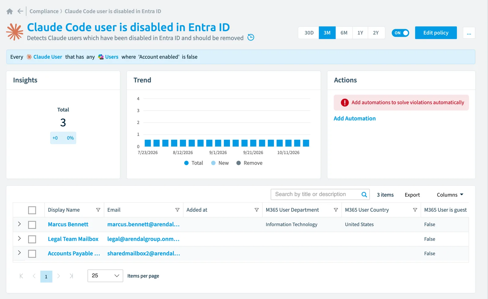Filter the Email column

(x=177, y=210)
